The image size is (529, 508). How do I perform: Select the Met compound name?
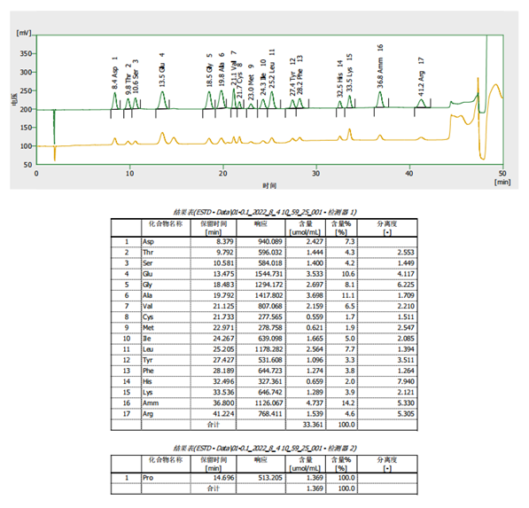(148, 328)
